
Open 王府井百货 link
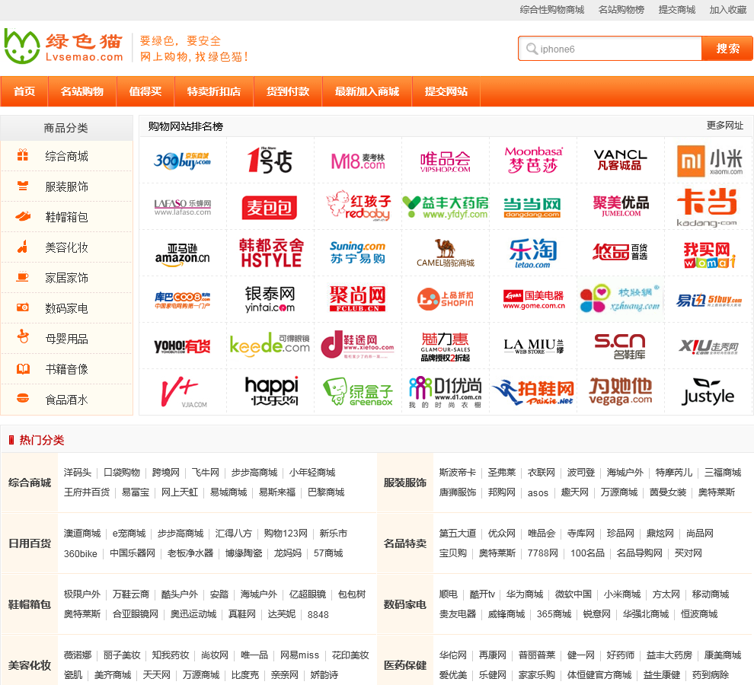coord(87,492)
